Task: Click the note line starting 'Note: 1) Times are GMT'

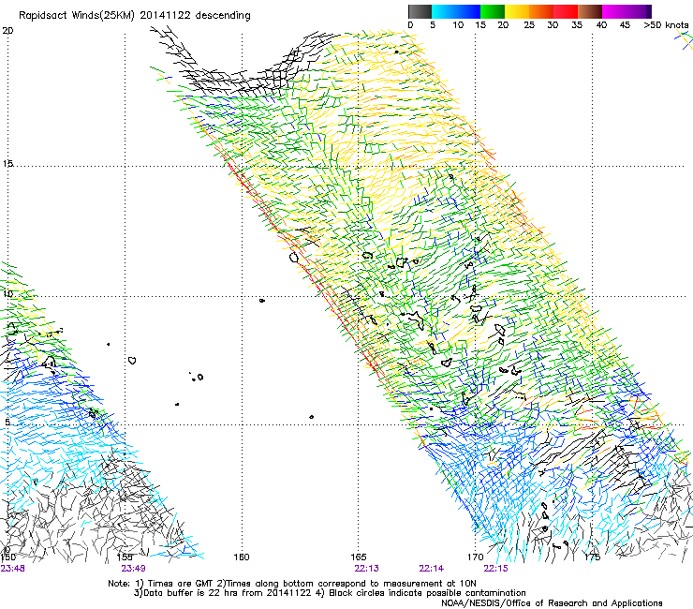Action: point(291,584)
